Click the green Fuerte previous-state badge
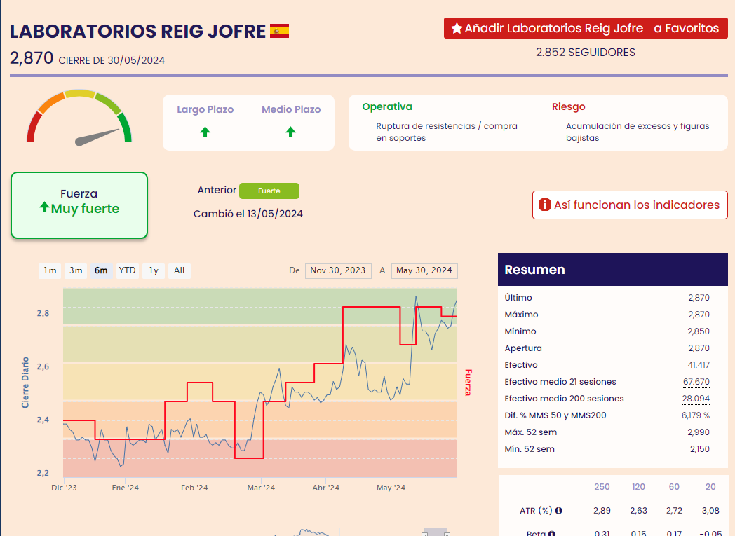 (x=269, y=191)
